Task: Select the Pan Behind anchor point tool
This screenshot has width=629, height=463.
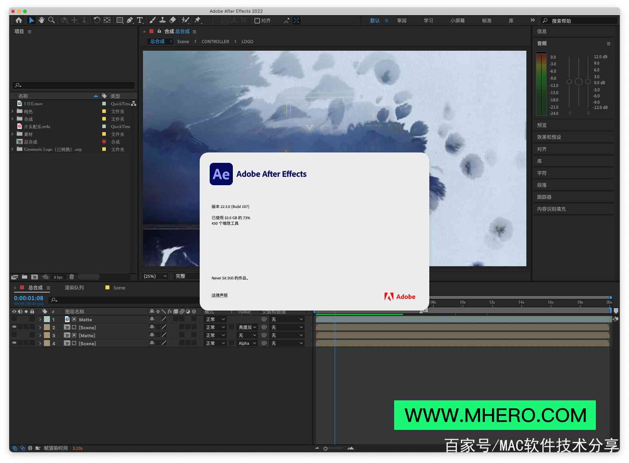Action: tap(107, 20)
